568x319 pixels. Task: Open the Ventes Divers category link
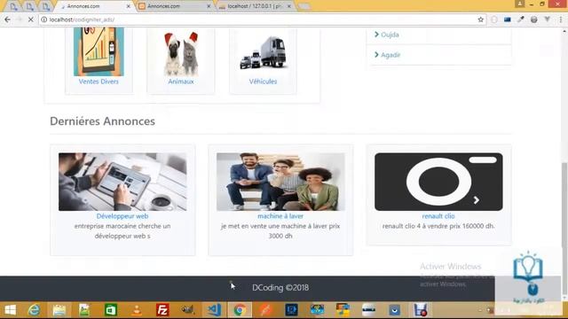click(99, 82)
